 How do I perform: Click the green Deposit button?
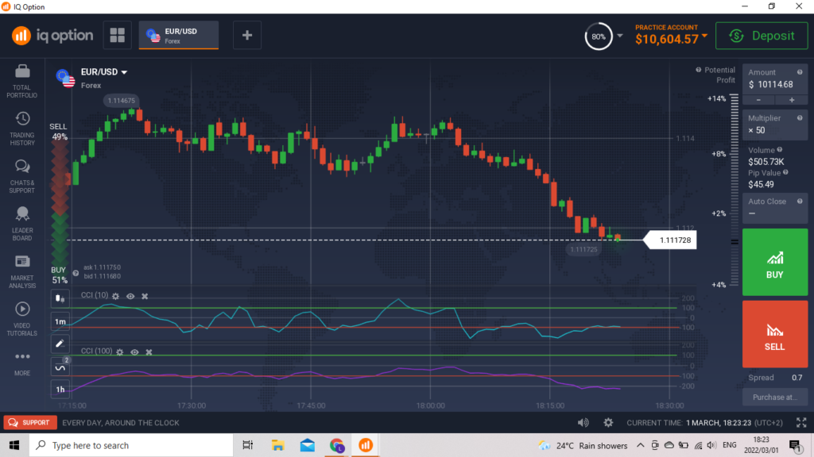(761, 36)
